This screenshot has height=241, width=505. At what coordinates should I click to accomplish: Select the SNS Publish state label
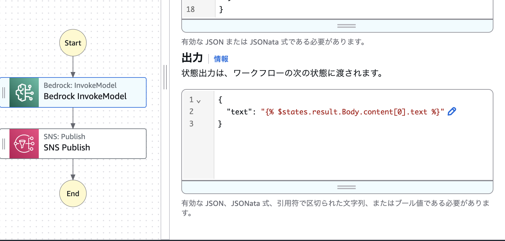pos(67,148)
